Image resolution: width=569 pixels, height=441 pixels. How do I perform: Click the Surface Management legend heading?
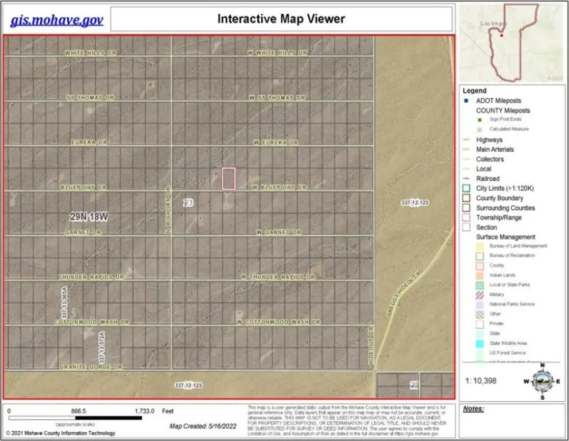coord(505,237)
